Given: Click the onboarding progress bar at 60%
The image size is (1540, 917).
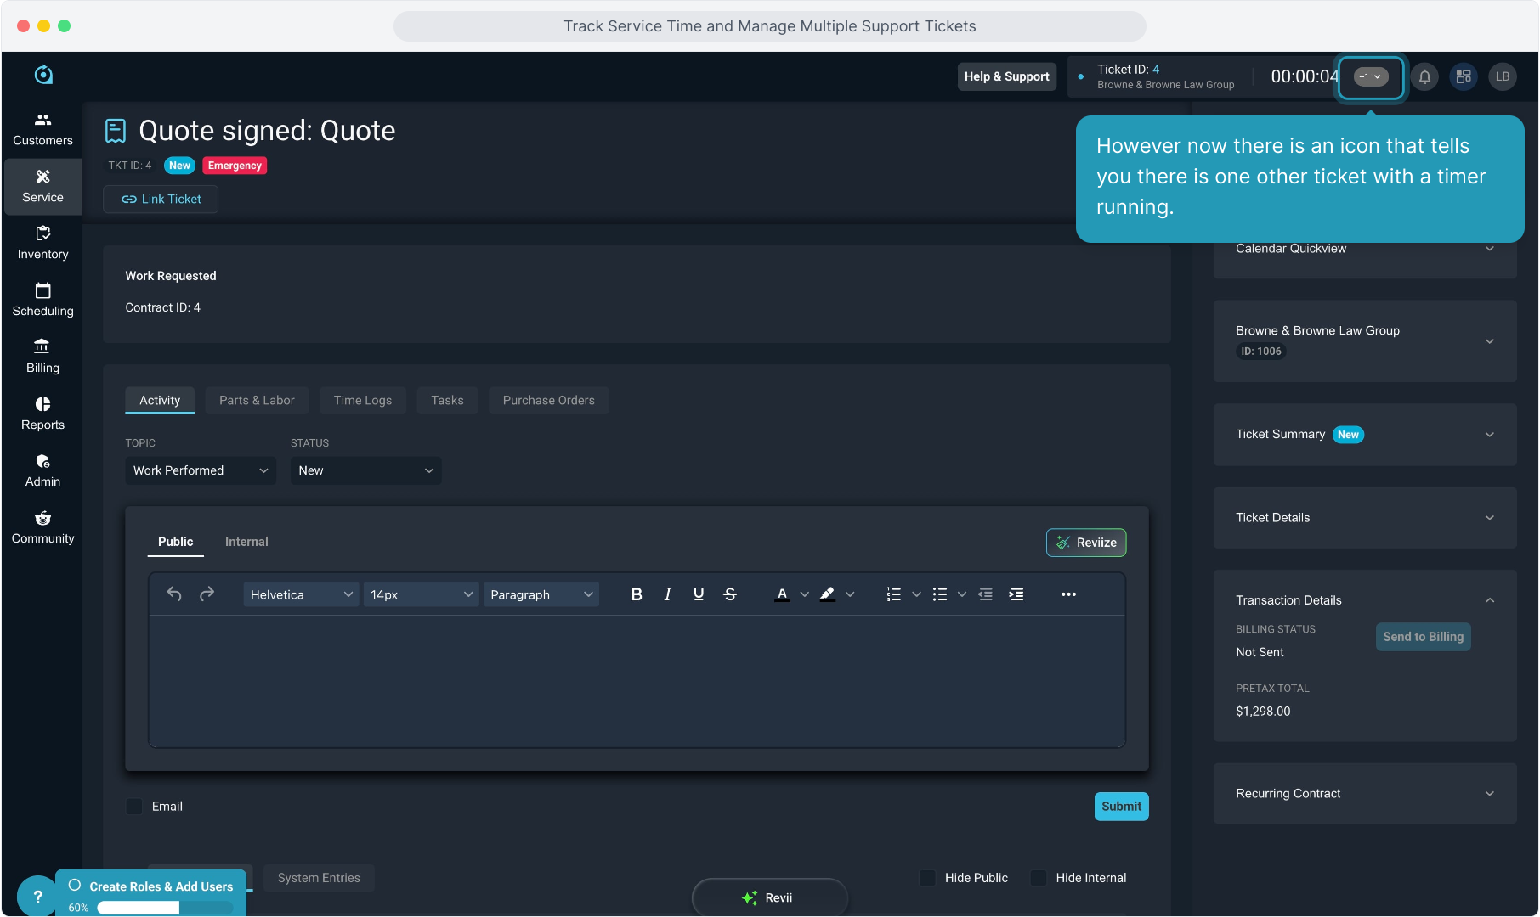Looking at the screenshot, I should [x=165, y=908].
